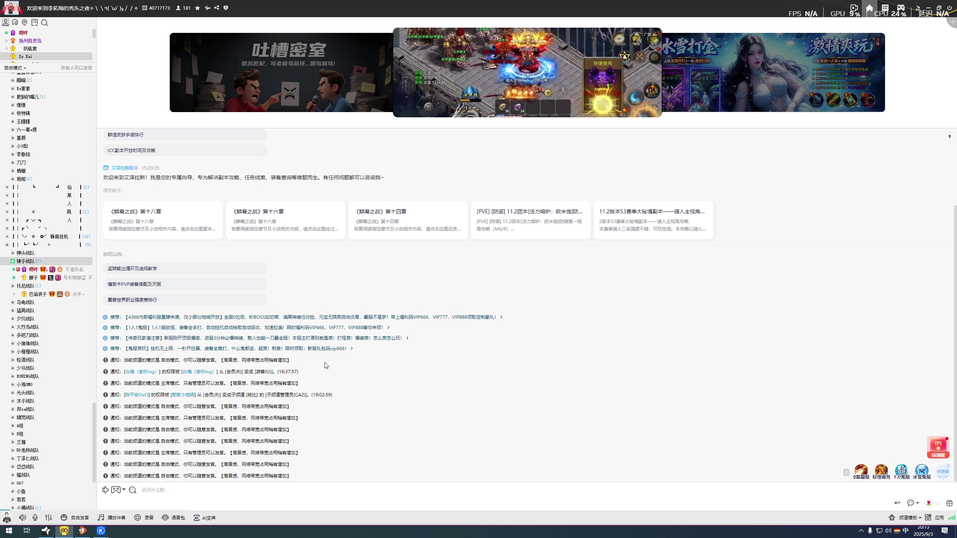Click the report shield icon in title bar
This screenshot has width=957, height=538.
coord(226,8)
